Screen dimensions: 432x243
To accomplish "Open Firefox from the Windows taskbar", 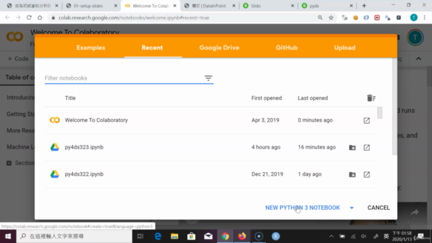I will pos(242,236).
